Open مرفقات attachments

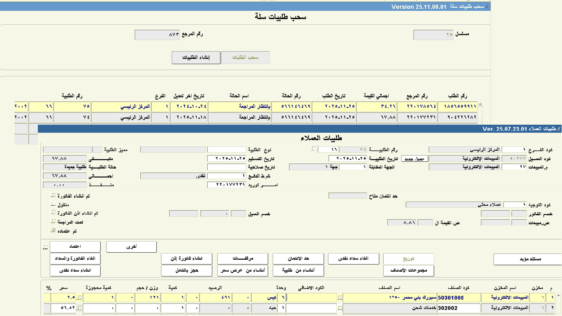[242, 259]
